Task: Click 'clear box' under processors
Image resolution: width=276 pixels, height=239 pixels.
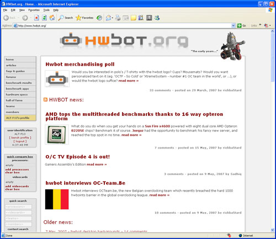Action: coord(12,172)
